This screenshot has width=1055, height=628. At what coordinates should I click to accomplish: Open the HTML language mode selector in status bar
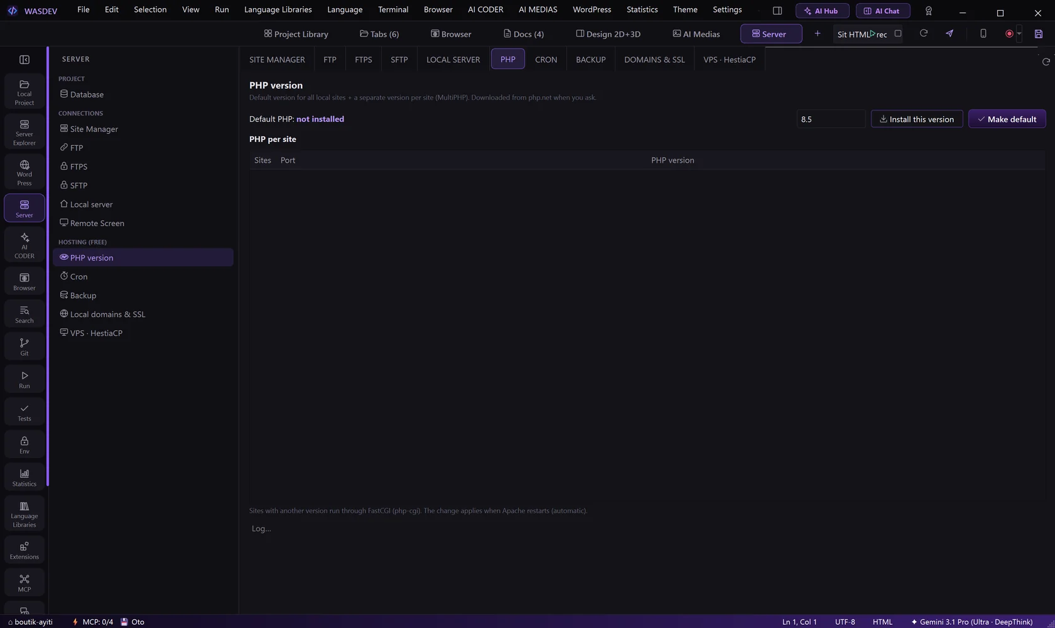(x=882, y=622)
